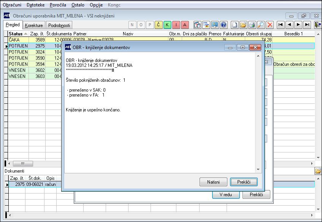Click Natisni in the knjiženje dialog
322x222 pixels.
tap(213, 182)
